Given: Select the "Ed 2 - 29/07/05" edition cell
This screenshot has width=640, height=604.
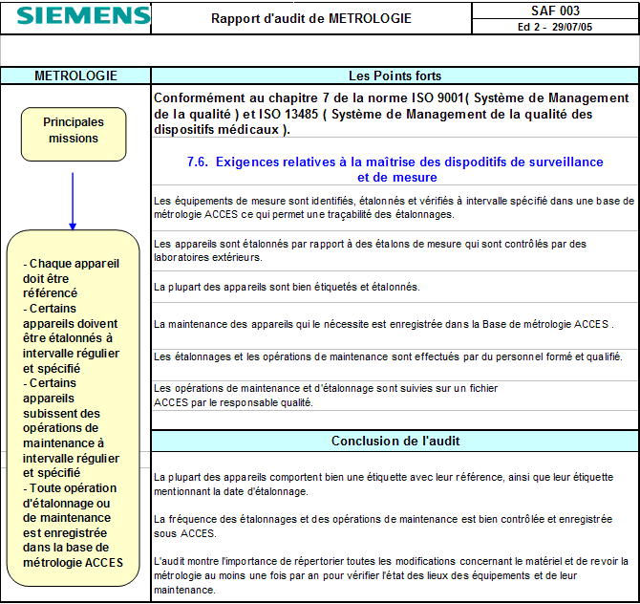Looking at the screenshot, I should [x=555, y=27].
